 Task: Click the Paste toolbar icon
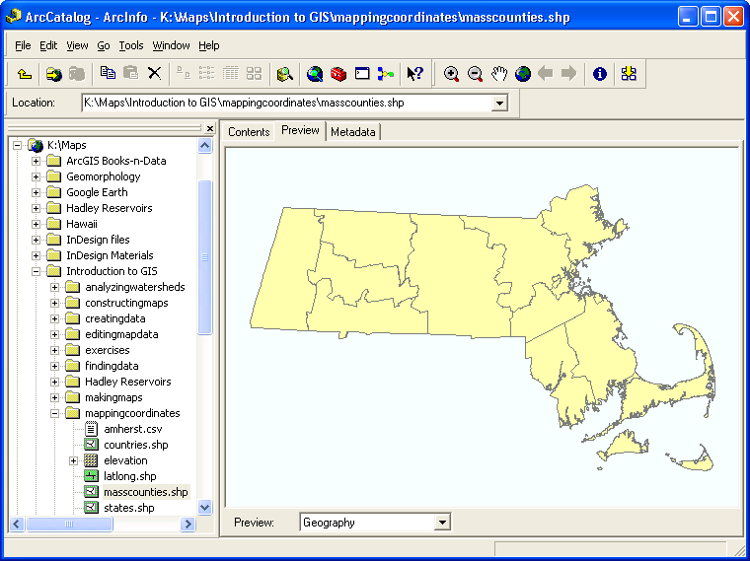pos(130,73)
